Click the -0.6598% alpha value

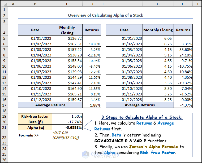pos(67,127)
